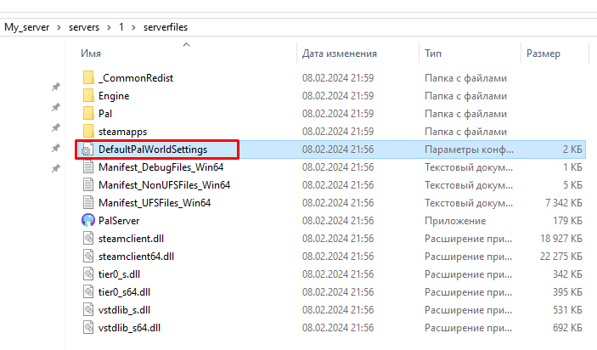597x350 pixels.
Task: Select the vstdlib_s64.dll file name
Action: (129, 328)
